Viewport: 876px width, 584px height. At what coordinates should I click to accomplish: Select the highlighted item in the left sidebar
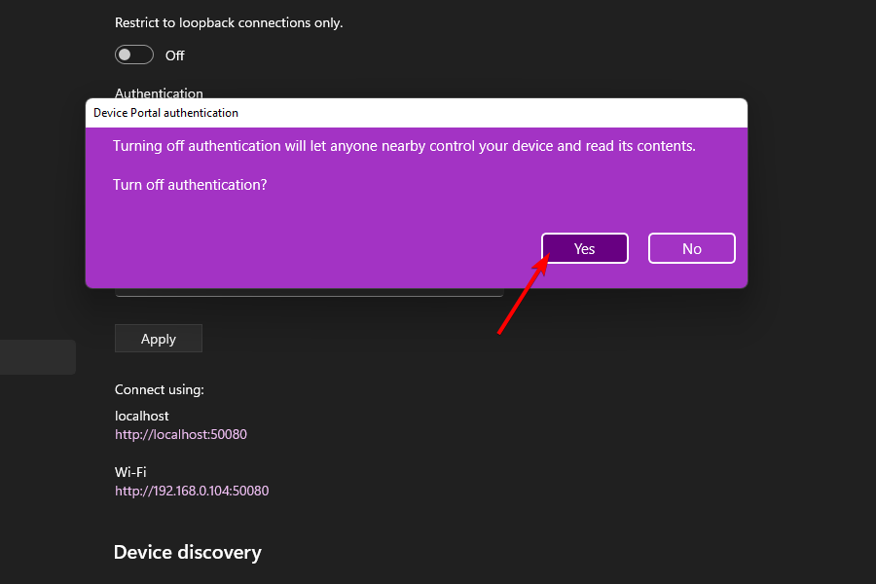38,357
